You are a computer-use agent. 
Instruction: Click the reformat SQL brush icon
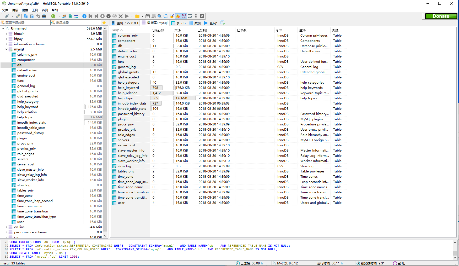point(172,16)
